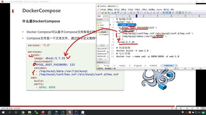The width and height of the screenshot is (206, 115).
Task: Click the New file icon in EditPlus toolbar
Action: 99,13
